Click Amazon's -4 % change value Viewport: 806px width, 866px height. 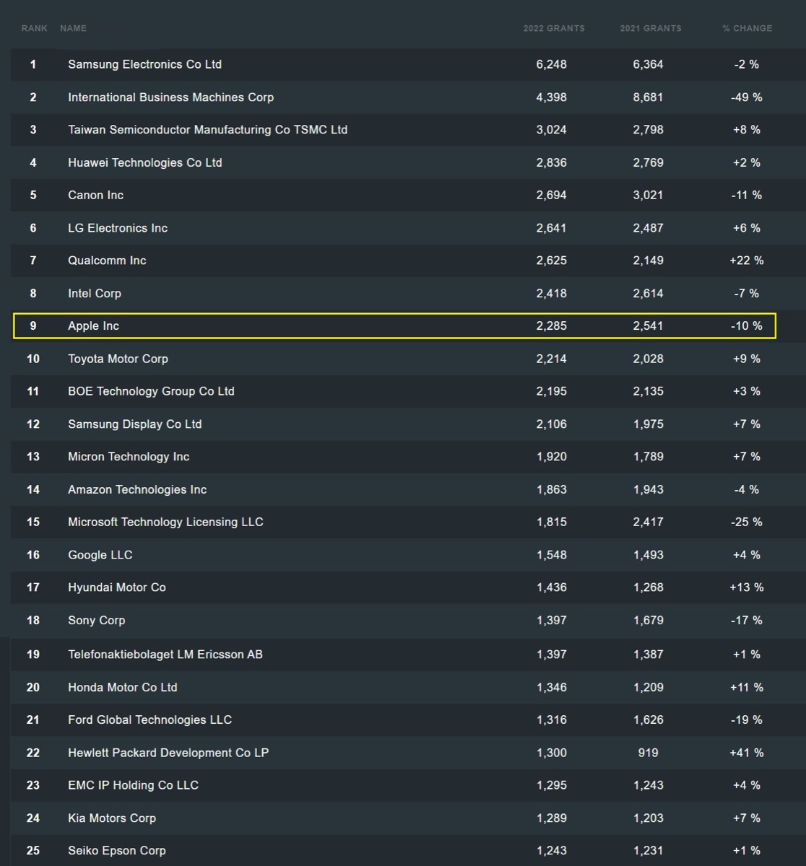tap(747, 489)
